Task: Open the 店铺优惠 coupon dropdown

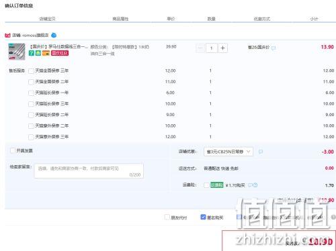Action: point(228,152)
